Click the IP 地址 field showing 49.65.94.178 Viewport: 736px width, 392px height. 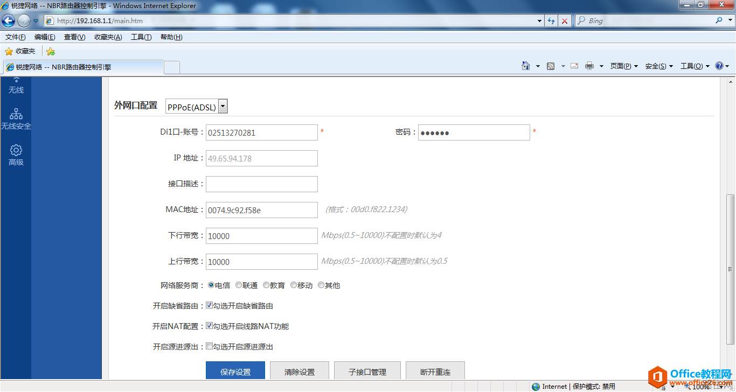point(262,158)
